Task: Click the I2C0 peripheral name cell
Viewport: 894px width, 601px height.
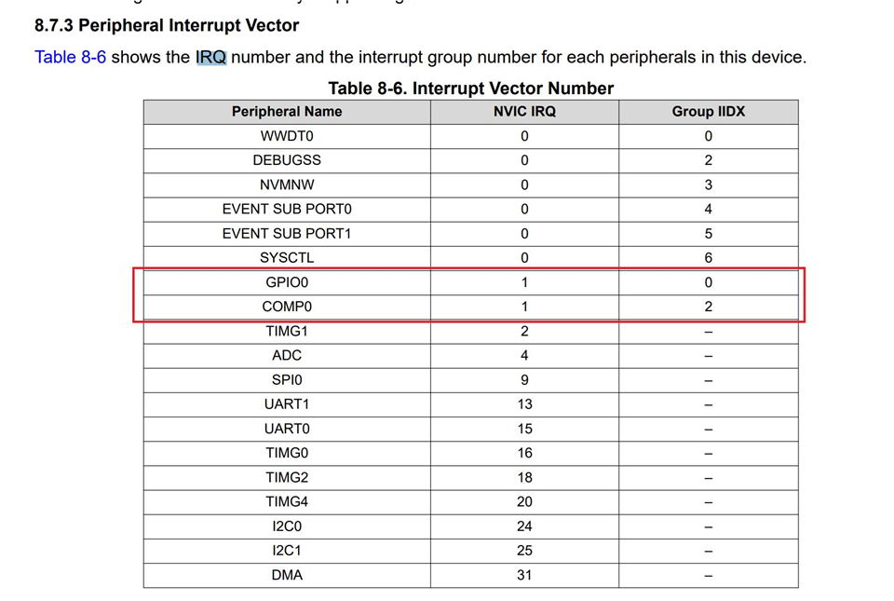Action: tap(287, 526)
